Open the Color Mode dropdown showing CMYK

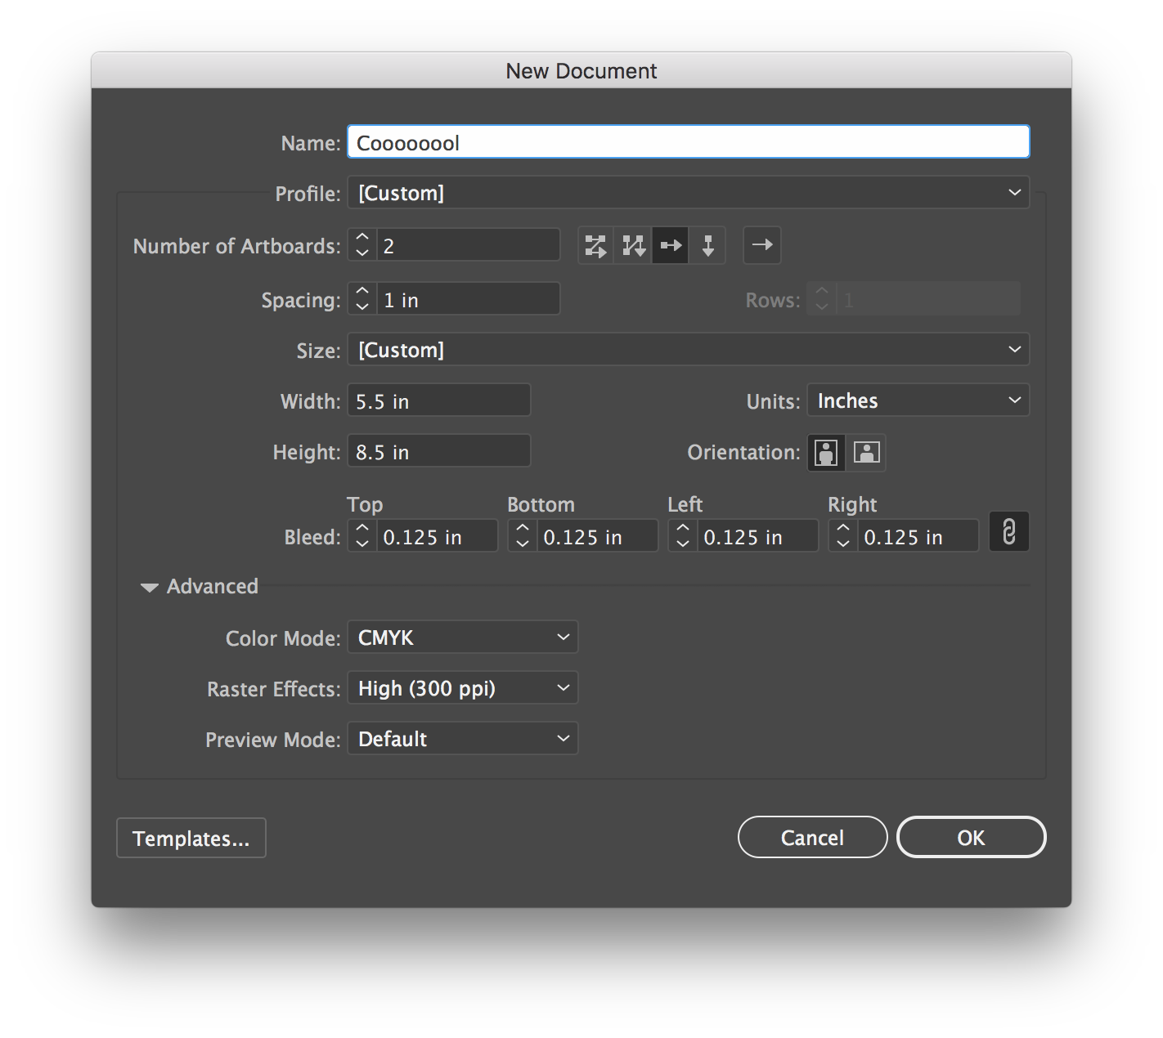[x=462, y=638]
